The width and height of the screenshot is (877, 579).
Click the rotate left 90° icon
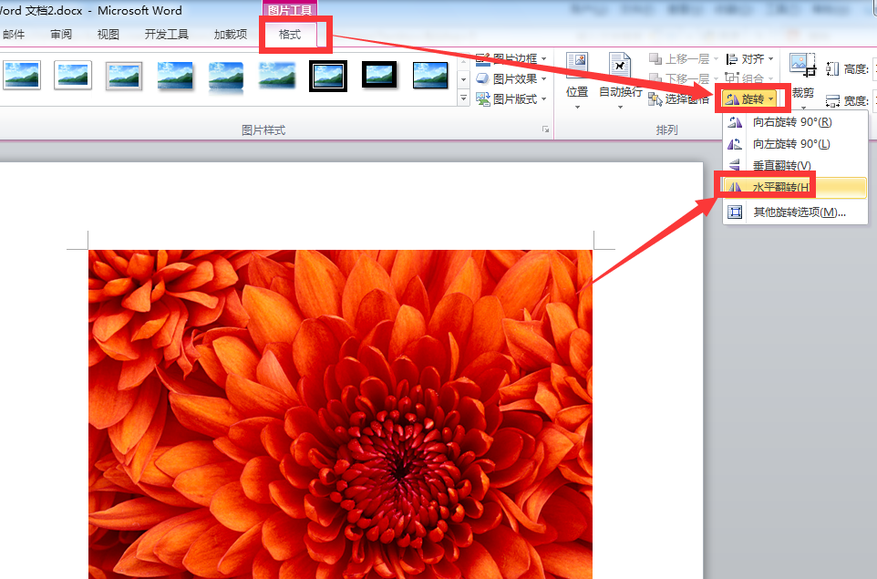coord(735,144)
